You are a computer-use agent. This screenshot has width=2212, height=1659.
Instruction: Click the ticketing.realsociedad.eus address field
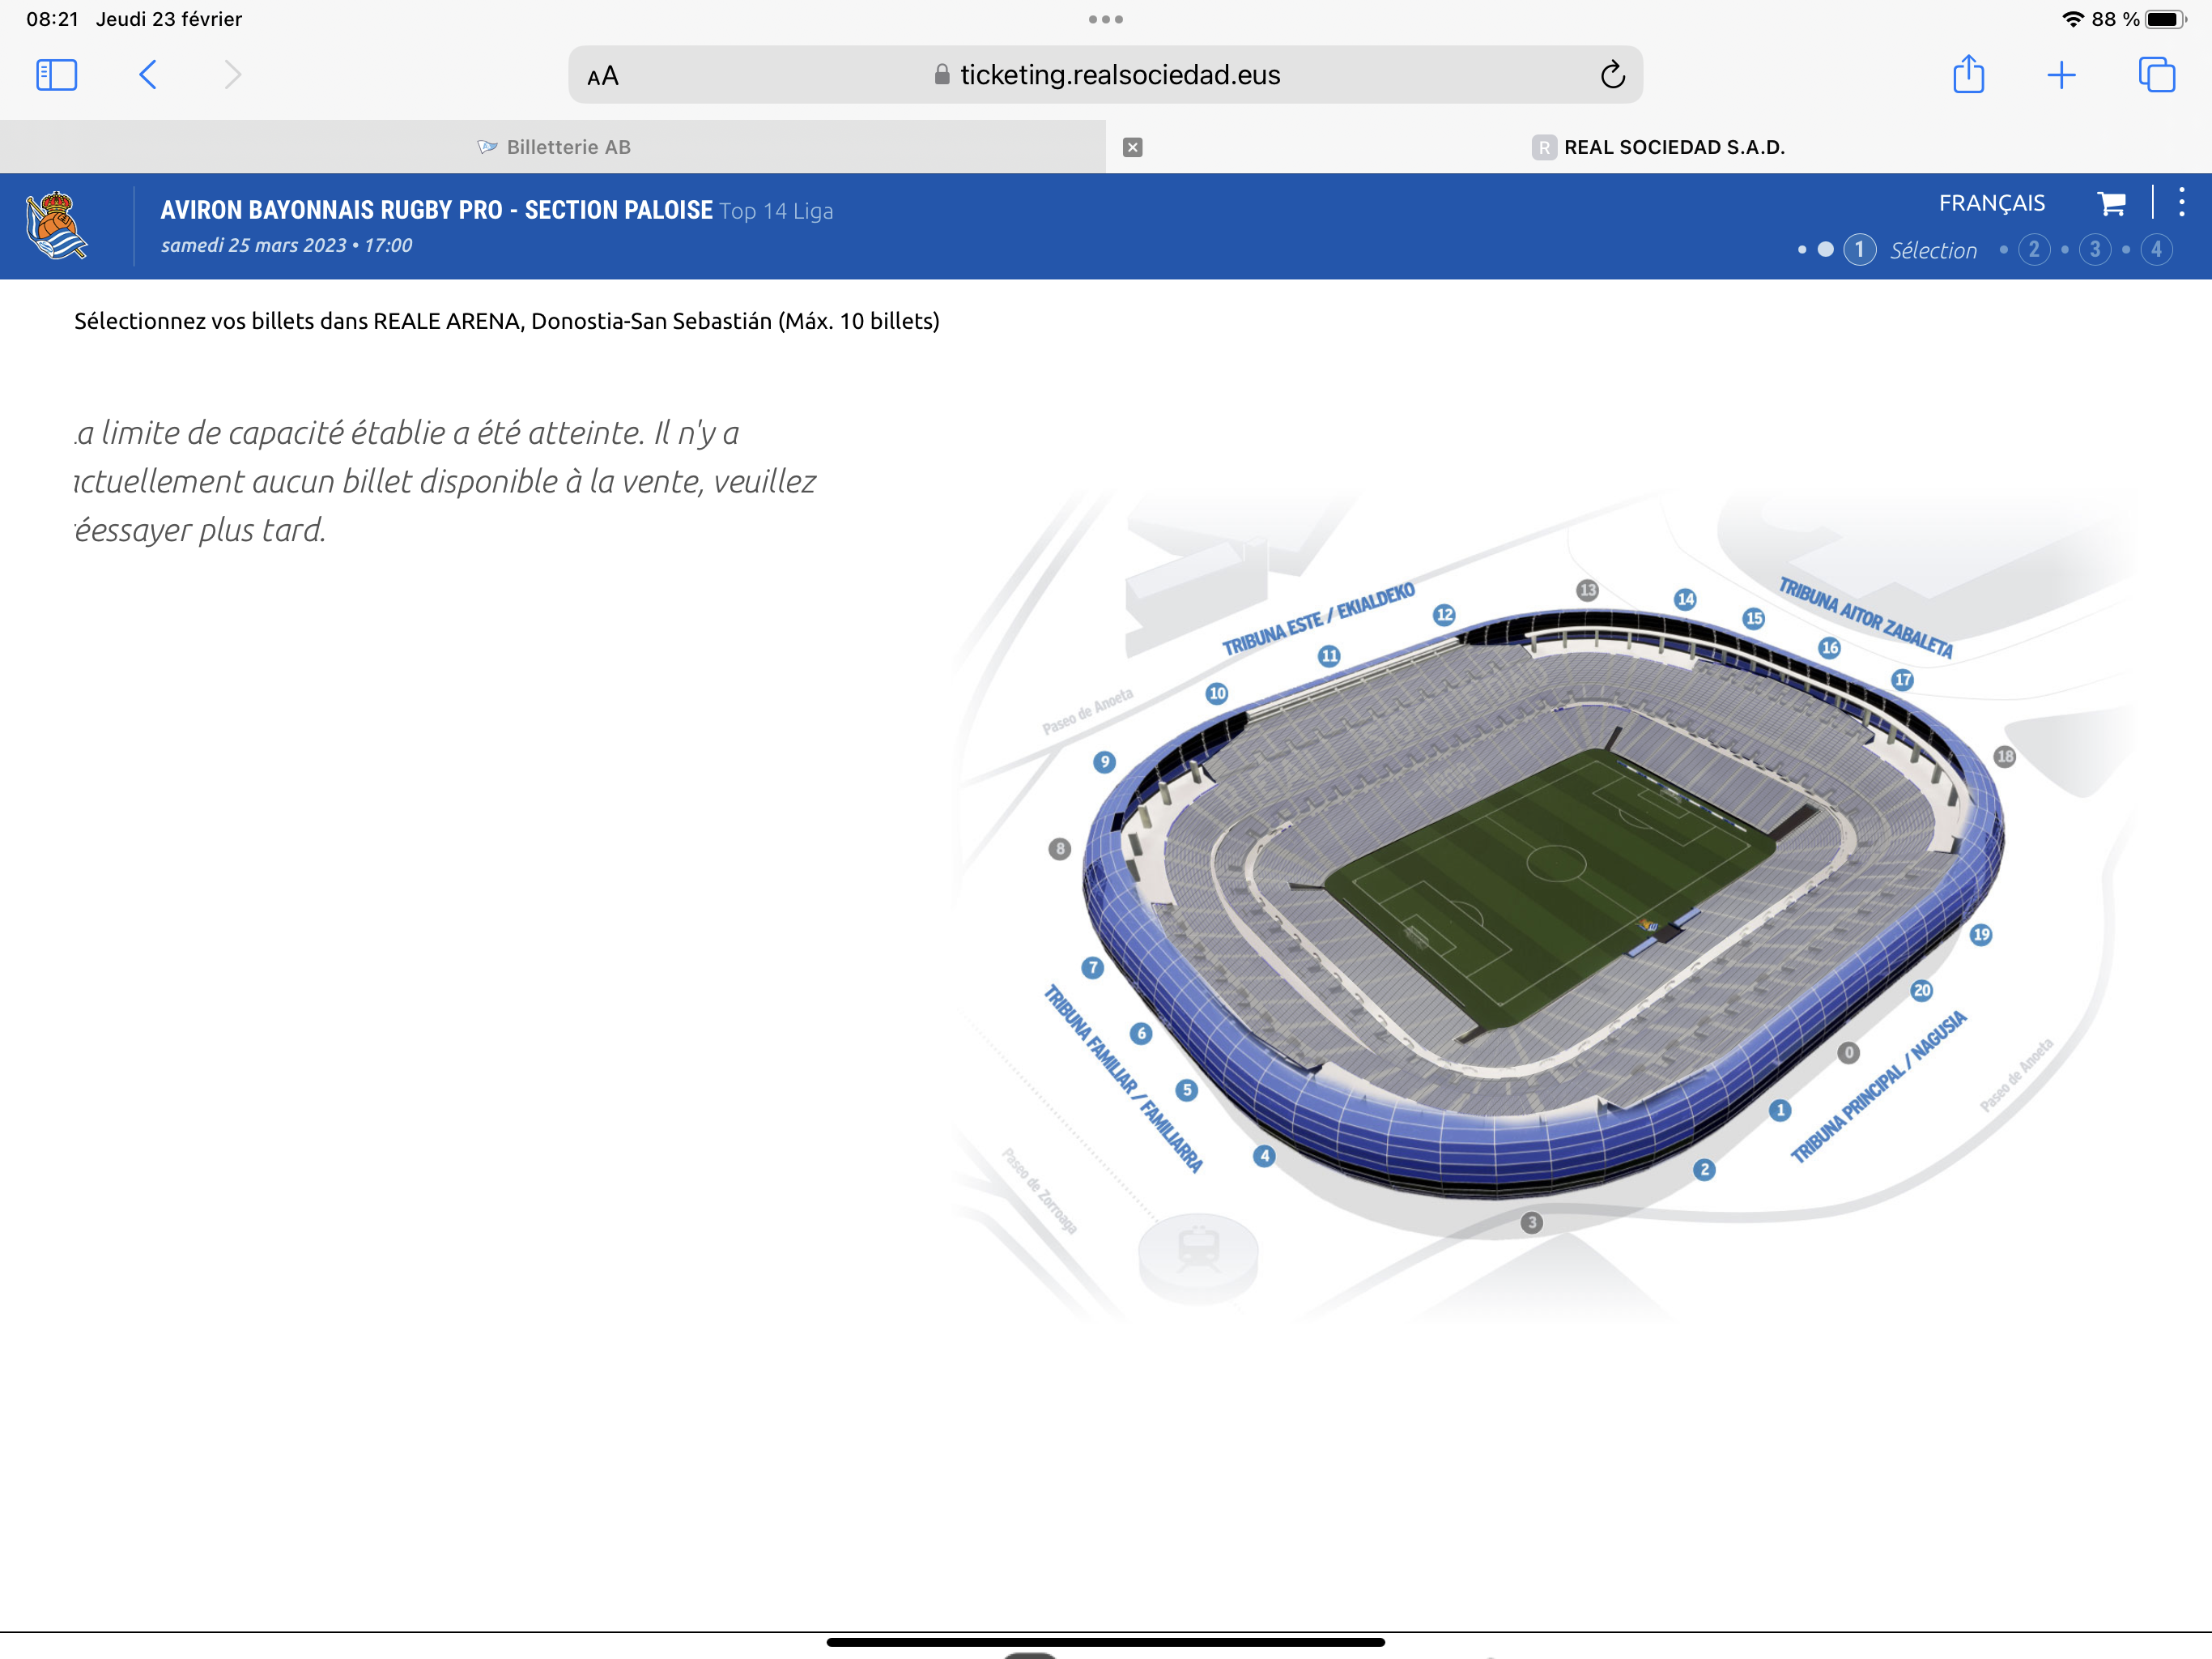[x=1105, y=75]
